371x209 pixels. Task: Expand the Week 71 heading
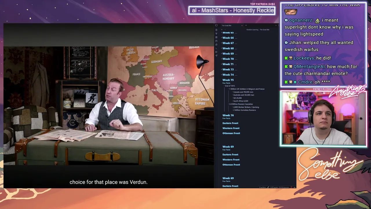tap(221, 64)
